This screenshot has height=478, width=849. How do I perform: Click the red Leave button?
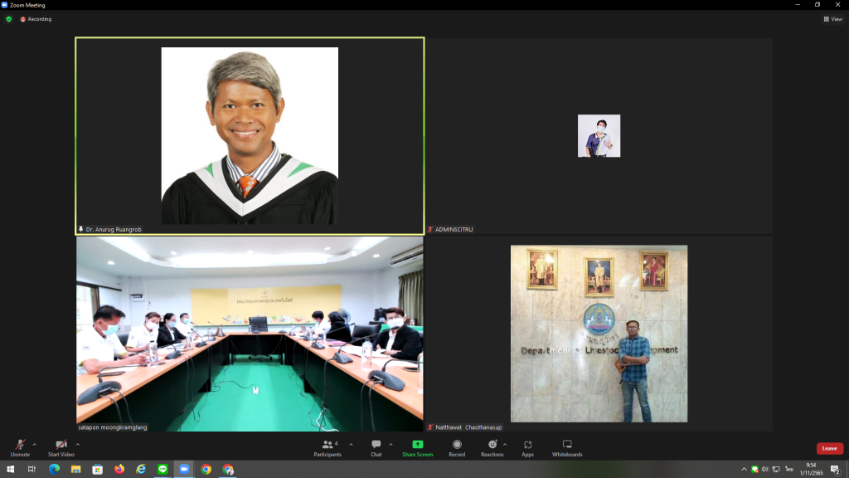[829, 448]
